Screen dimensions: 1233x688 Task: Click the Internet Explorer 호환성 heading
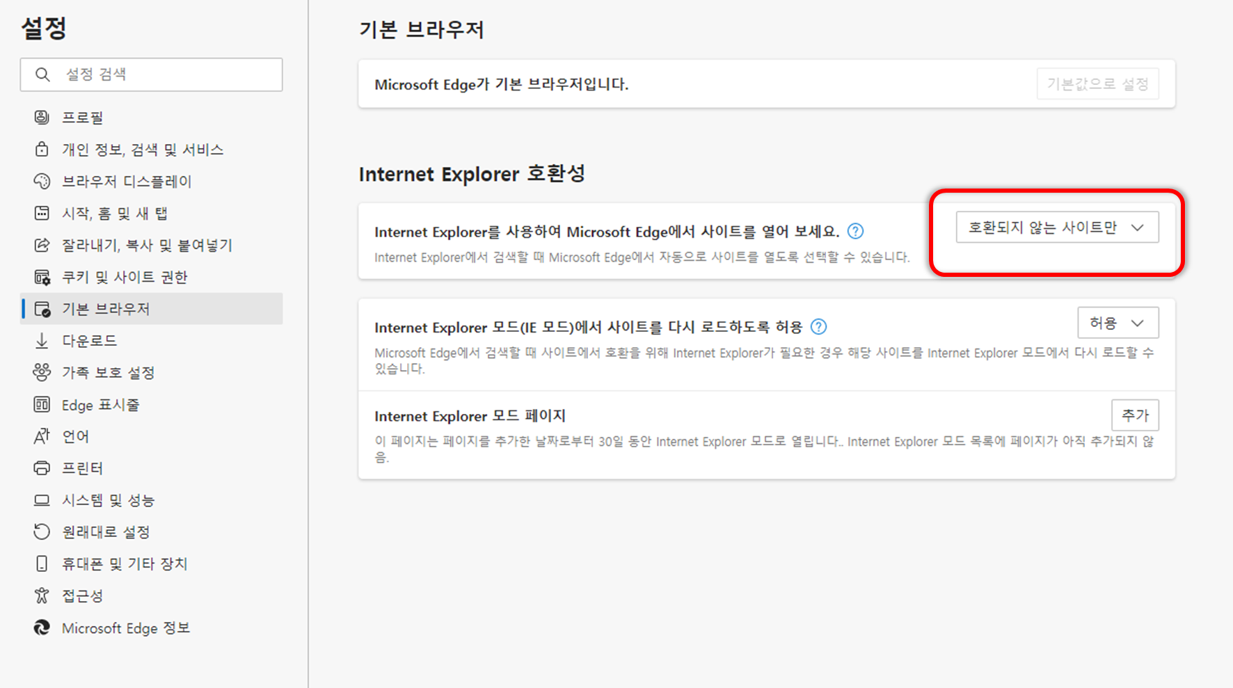tap(472, 173)
